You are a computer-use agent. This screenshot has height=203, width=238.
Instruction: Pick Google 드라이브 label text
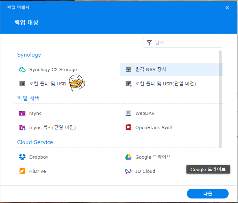pos(153,157)
